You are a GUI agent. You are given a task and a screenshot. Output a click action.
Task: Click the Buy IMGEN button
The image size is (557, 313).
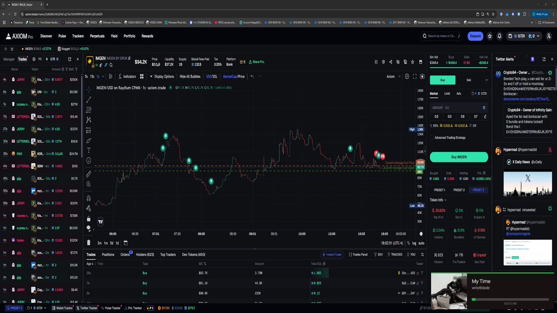pyautogui.click(x=459, y=157)
